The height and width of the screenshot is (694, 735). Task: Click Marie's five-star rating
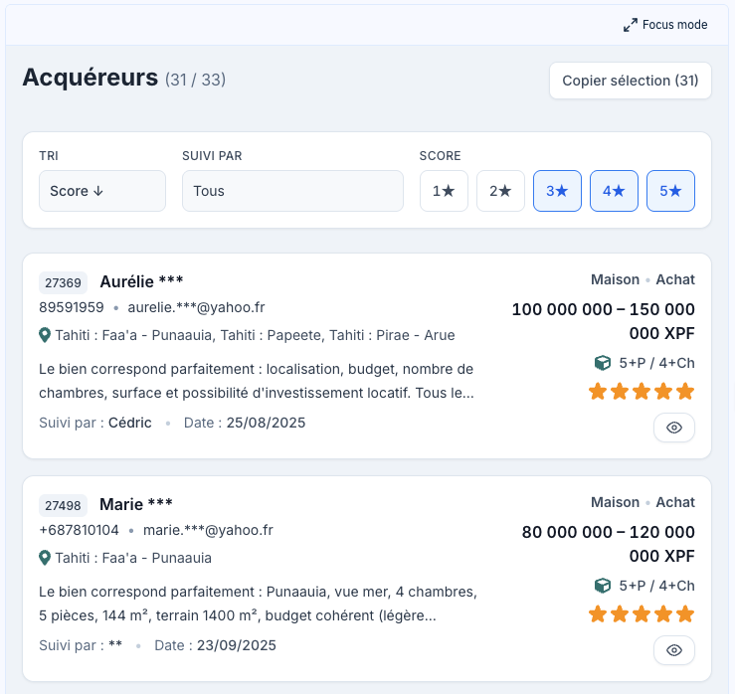point(642,614)
